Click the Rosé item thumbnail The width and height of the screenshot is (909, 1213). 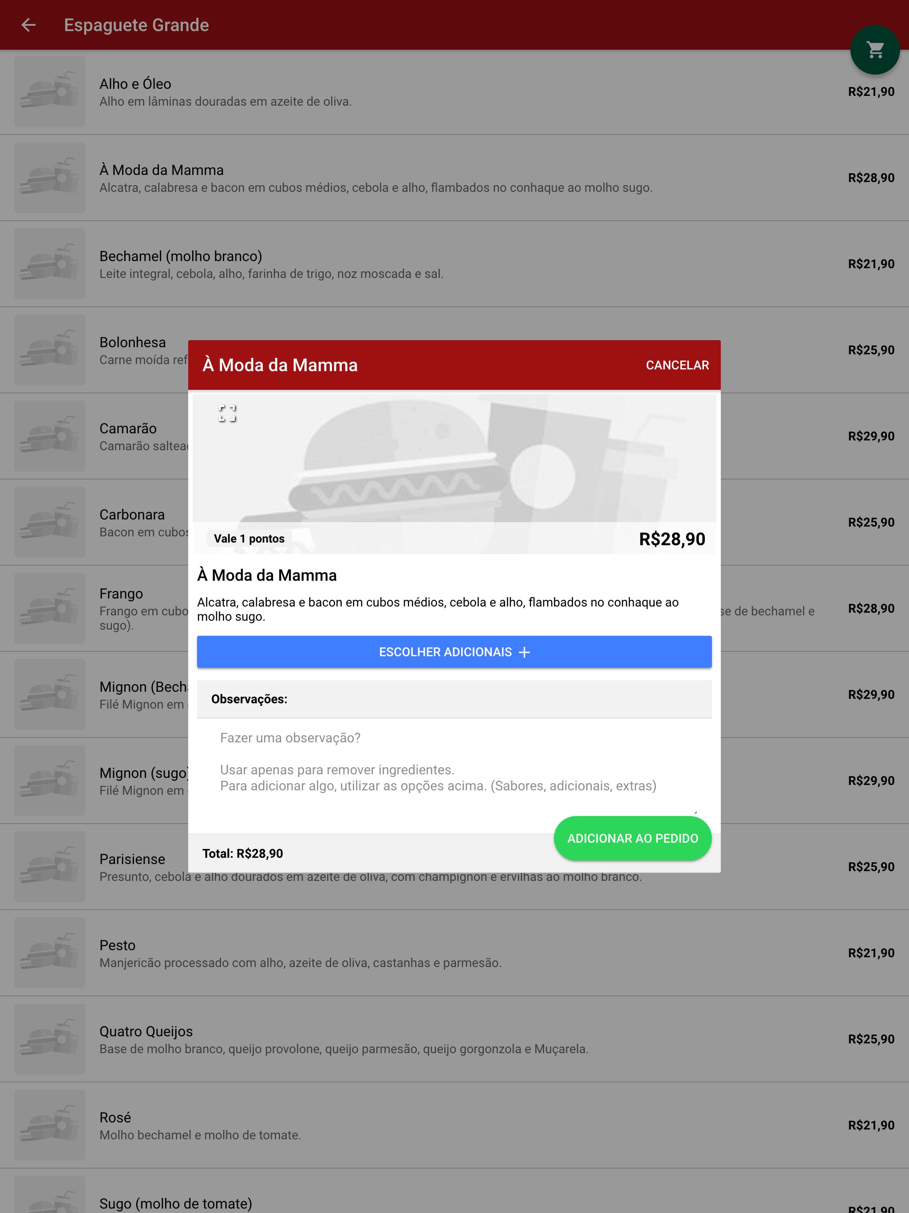pos(49,1125)
